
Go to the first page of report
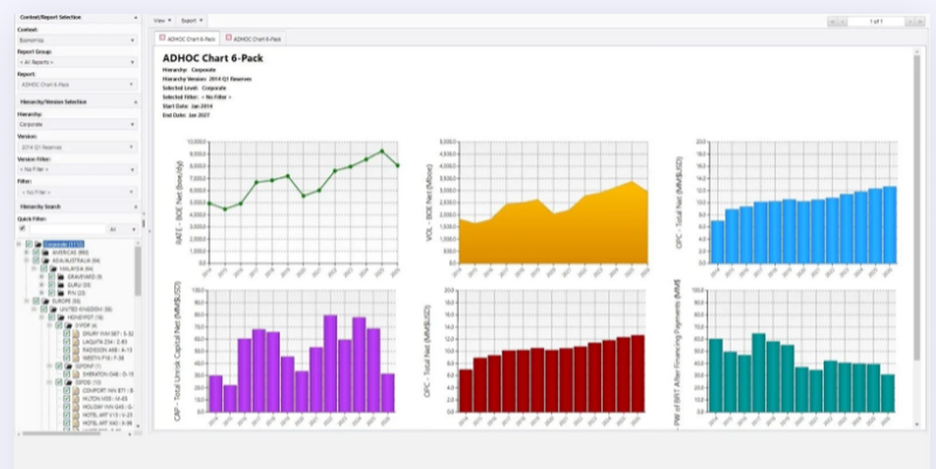point(832,22)
